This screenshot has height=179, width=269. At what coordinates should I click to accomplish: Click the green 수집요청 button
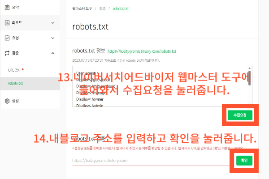pos(240,115)
